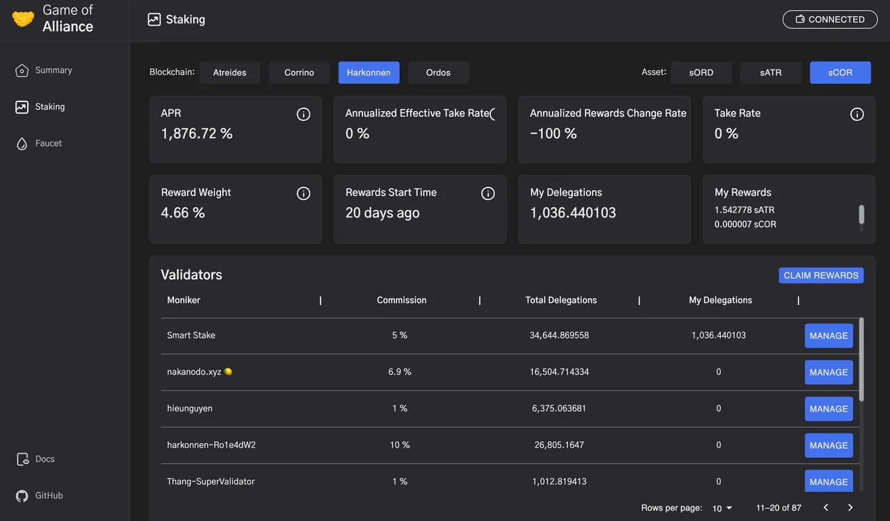Open the Faucet page link
The height and width of the screenshot is (521, 890).
coord(49,144)
